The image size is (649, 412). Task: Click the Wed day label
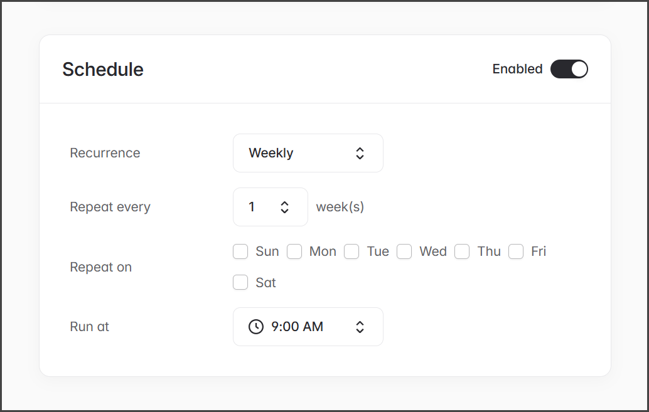pyautogui.click(x=433, y=251)
